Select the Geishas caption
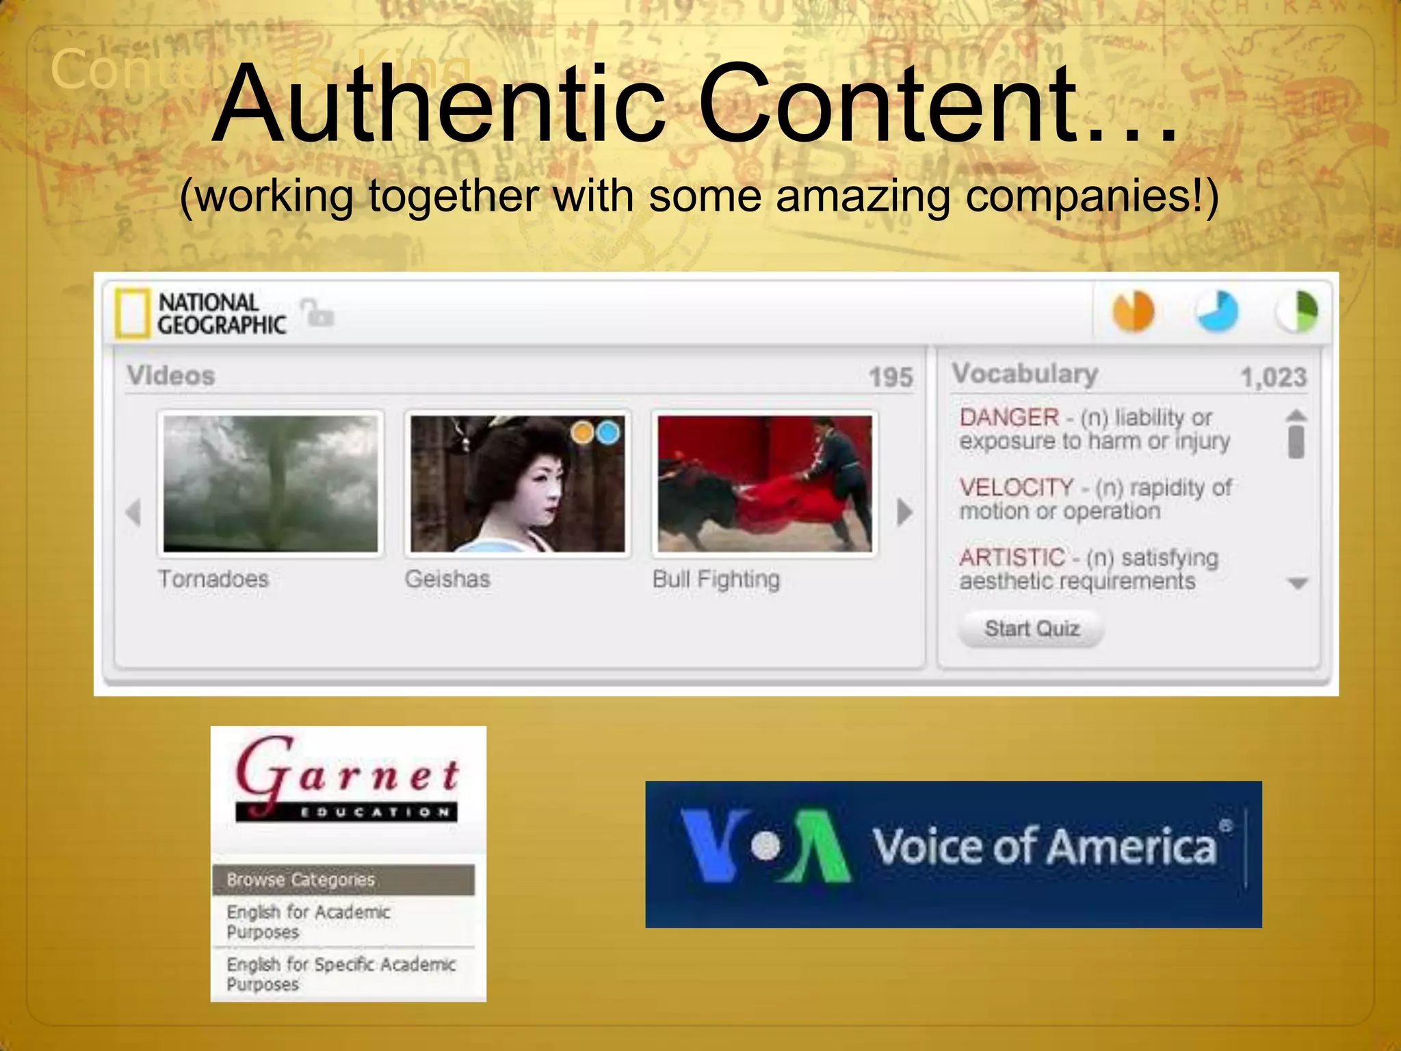The height and width of the screenshot is (1051, 1401). click(x=447, y=579)
